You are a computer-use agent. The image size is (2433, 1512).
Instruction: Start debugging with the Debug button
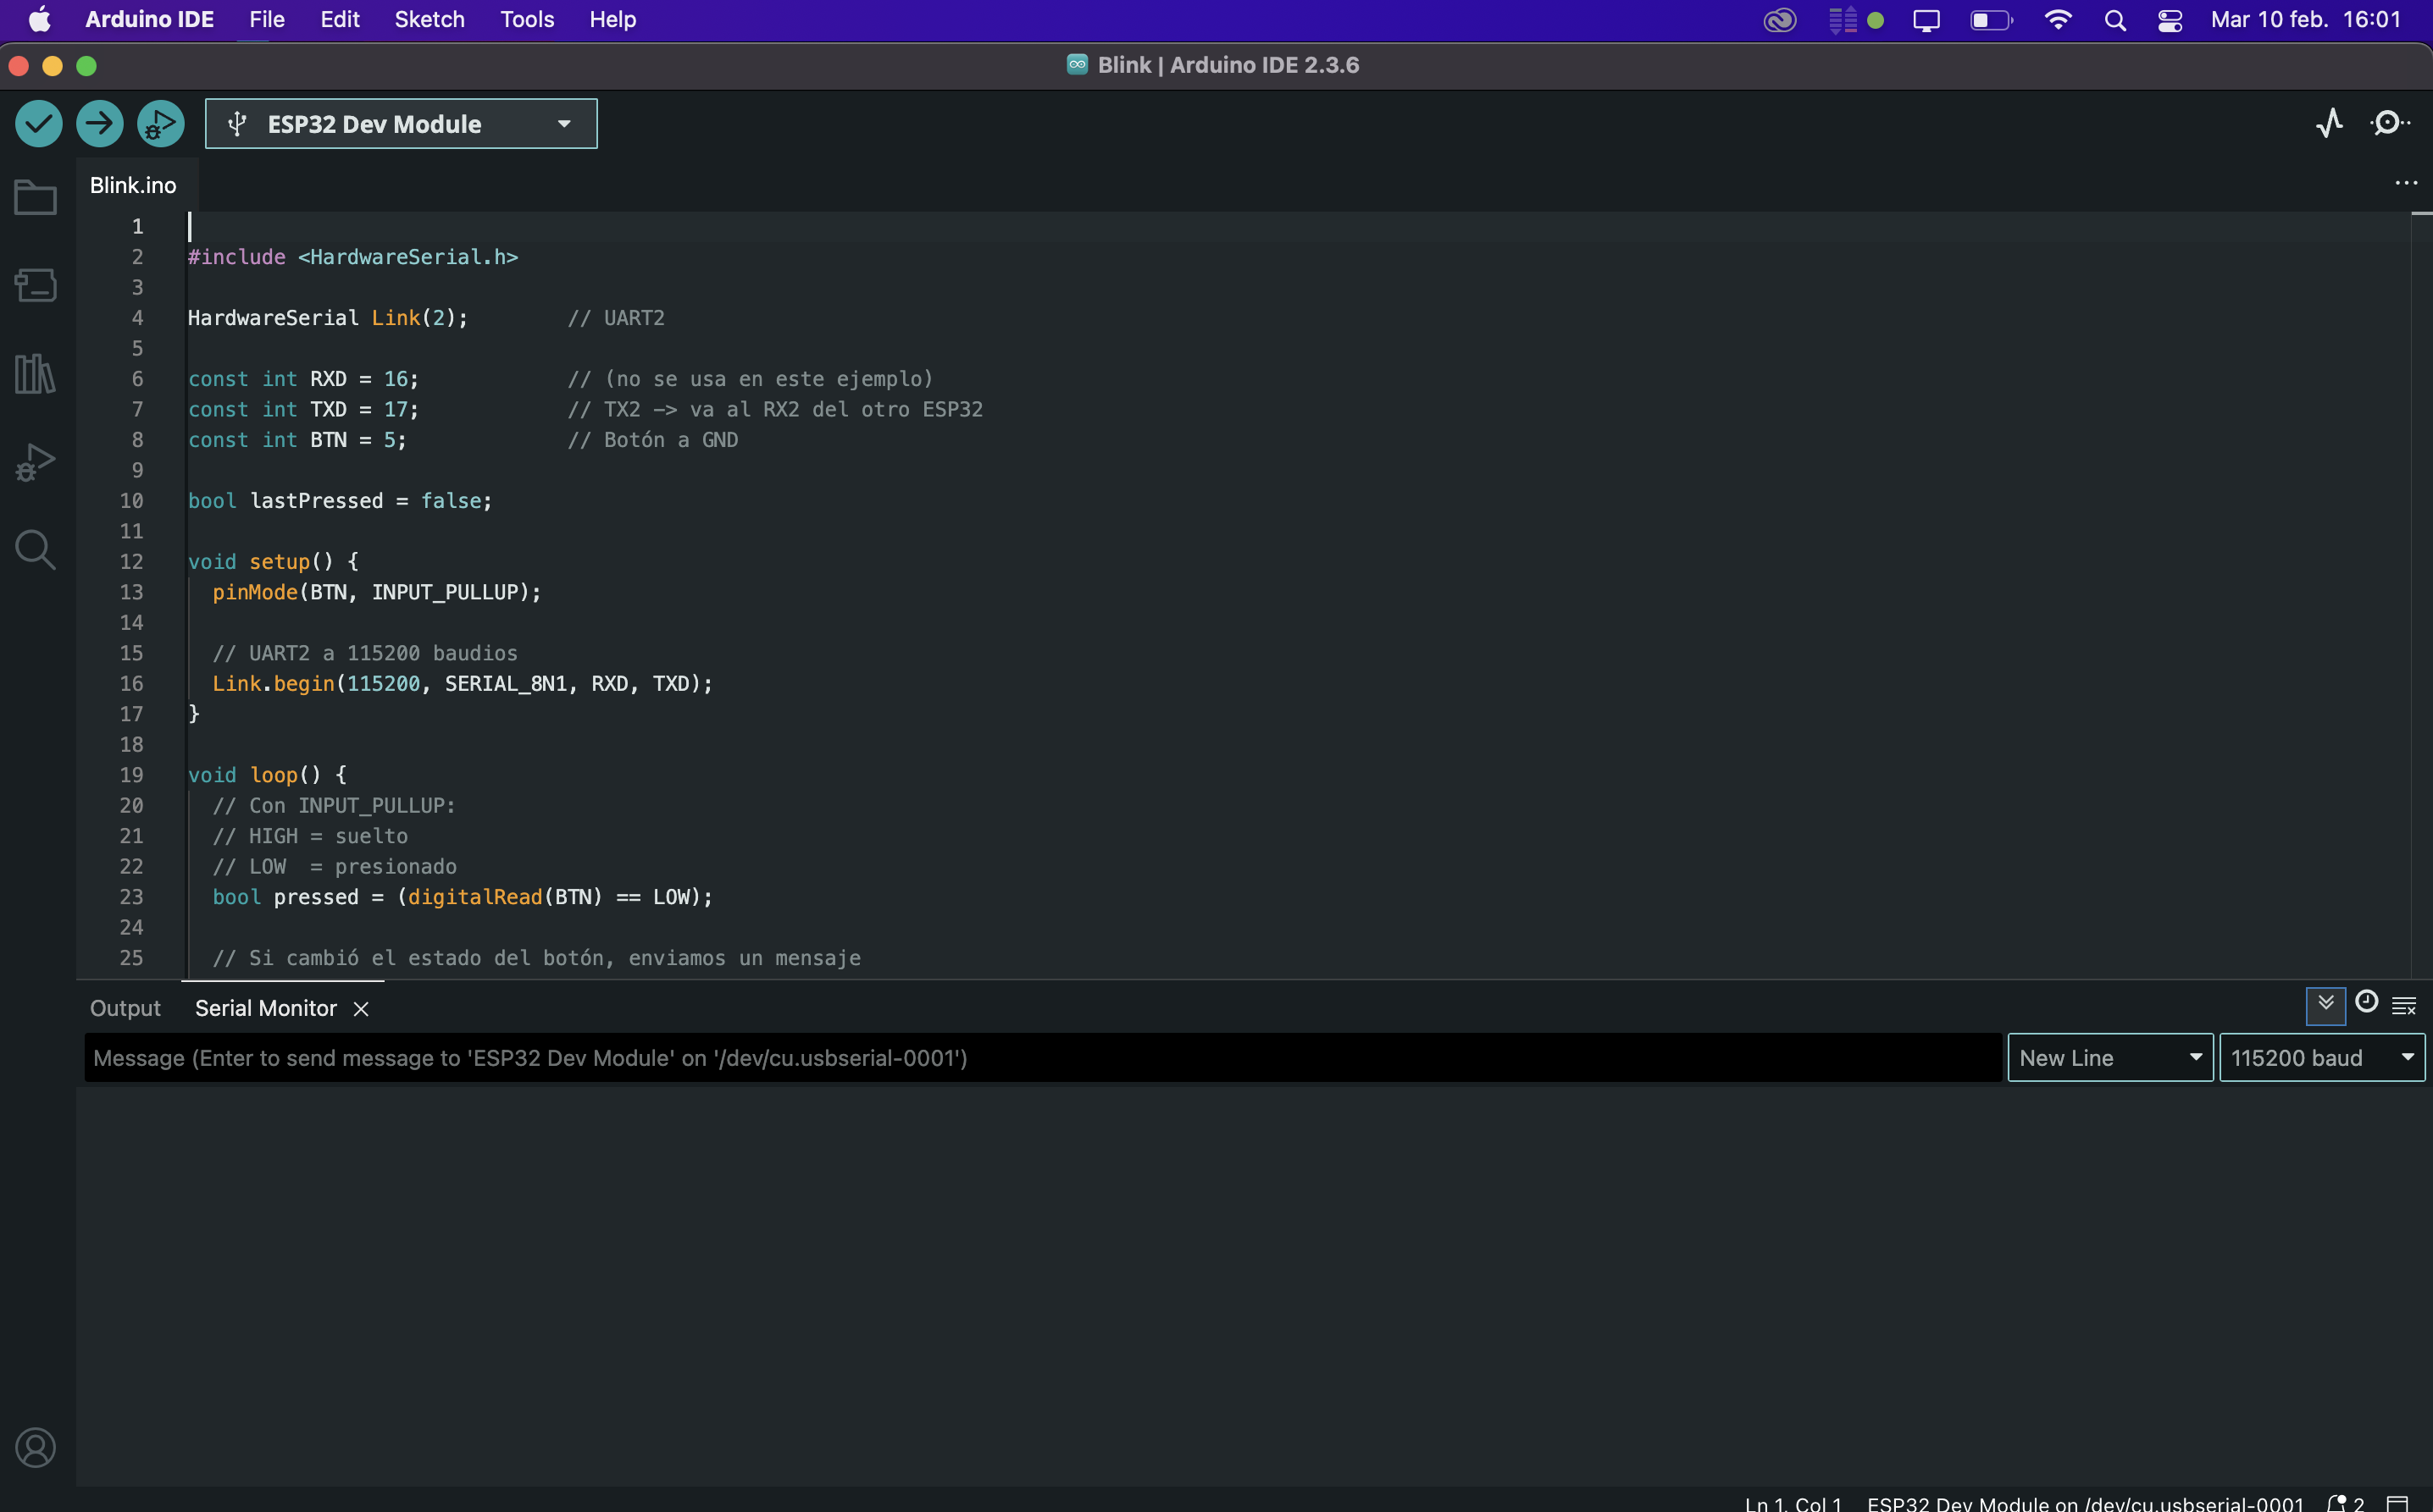(x=161, y=124)
